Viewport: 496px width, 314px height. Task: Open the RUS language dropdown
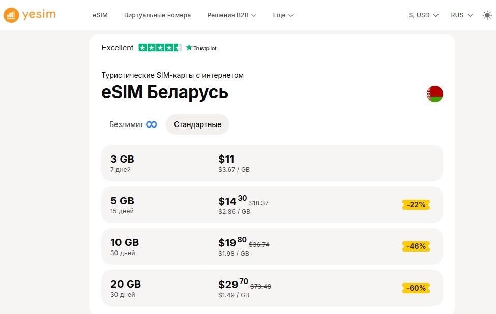[x=461, y=15]
